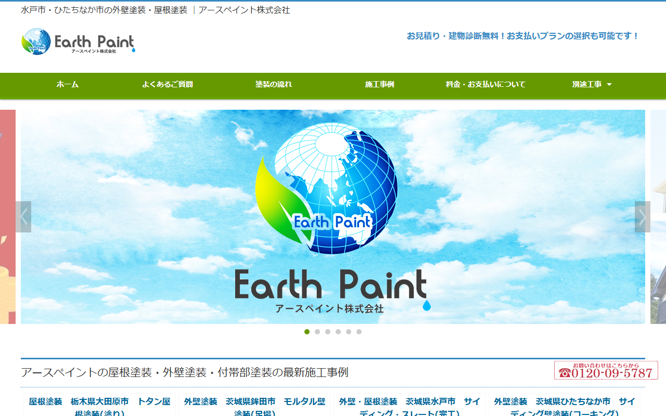
Task: Advance carousel with right arrow
Action: (643, 217)
